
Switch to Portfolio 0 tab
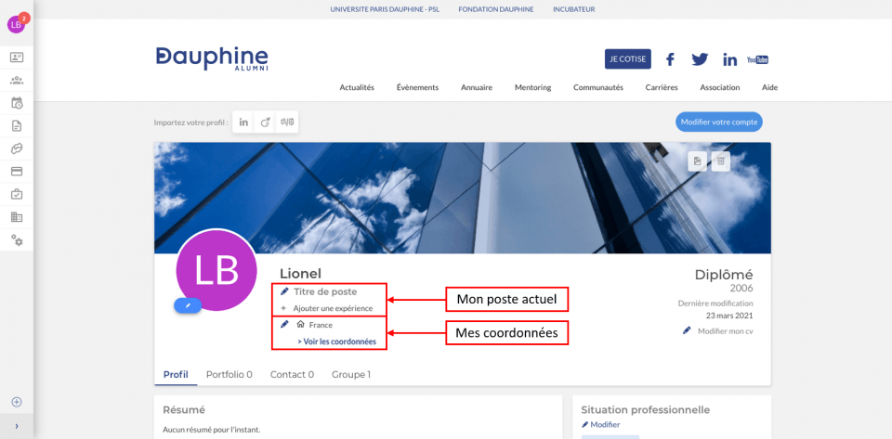pos(230,374)
